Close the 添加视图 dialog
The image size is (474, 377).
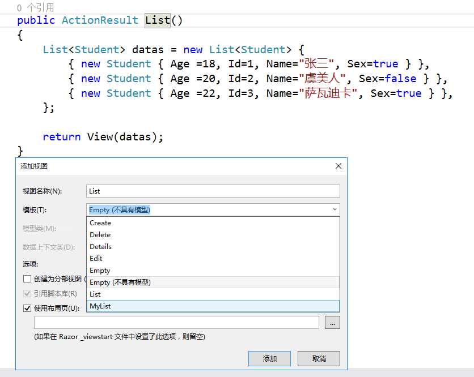pos(338,166)
